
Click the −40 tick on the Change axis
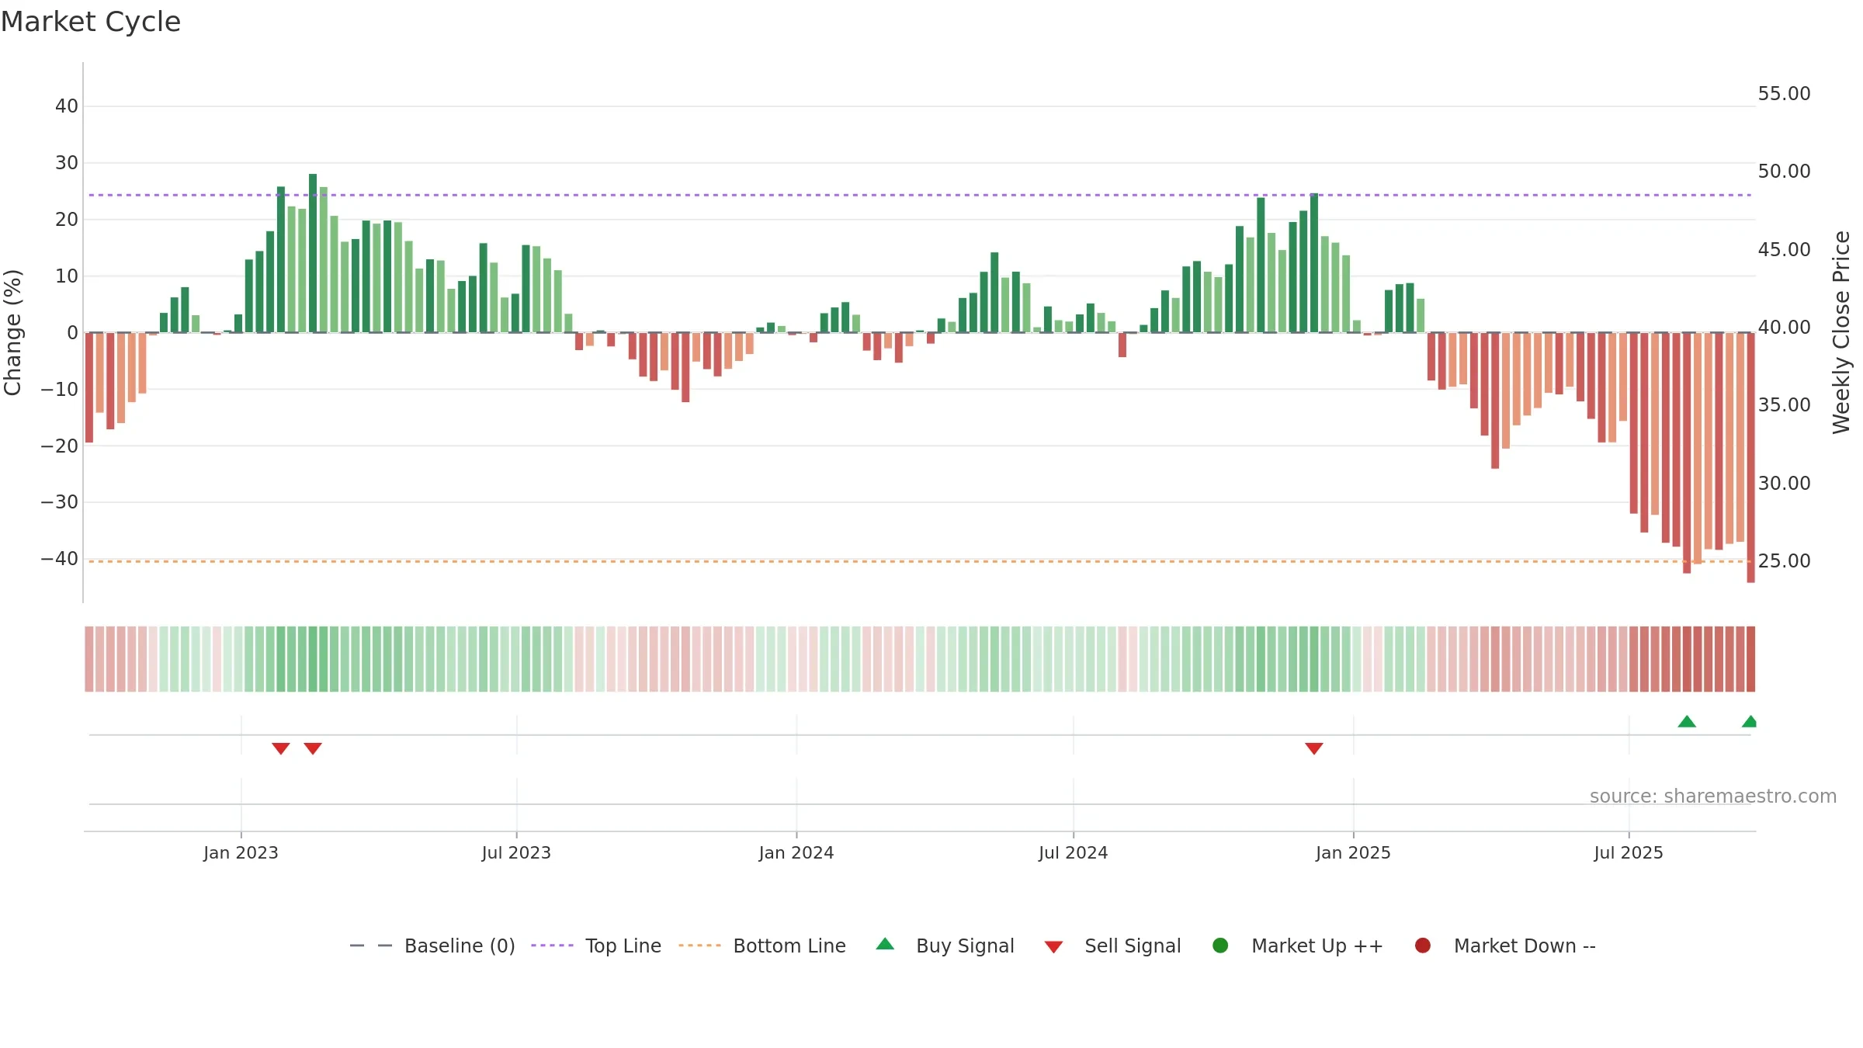pyautogui.click(x=60, y=559)
